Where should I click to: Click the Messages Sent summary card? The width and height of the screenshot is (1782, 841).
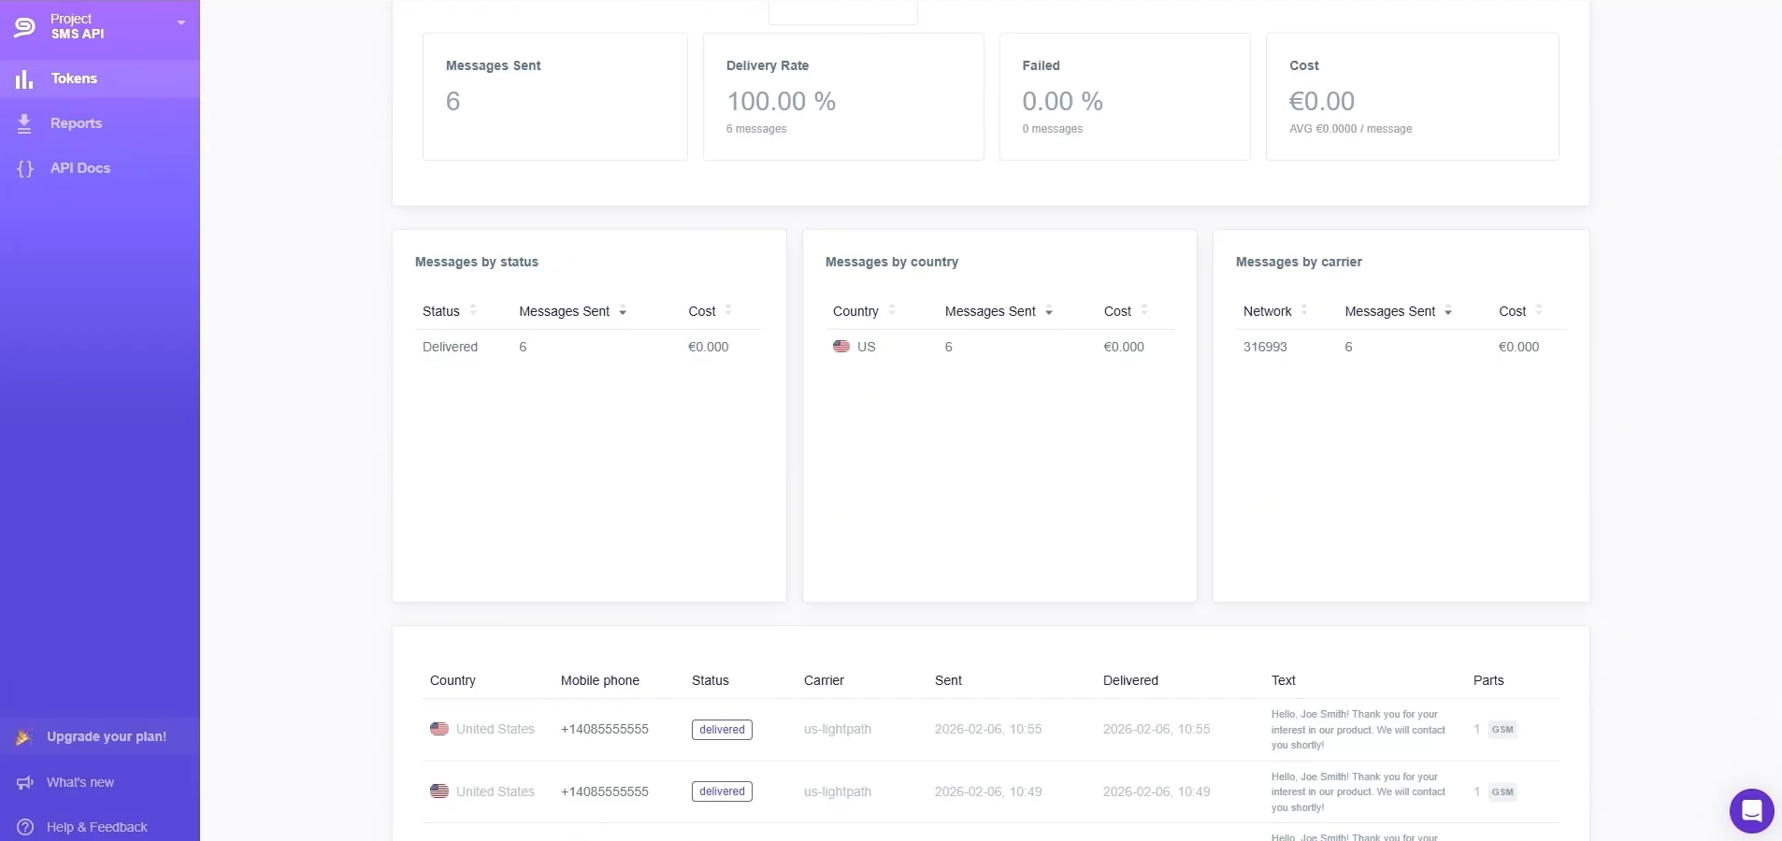(555, 97)
